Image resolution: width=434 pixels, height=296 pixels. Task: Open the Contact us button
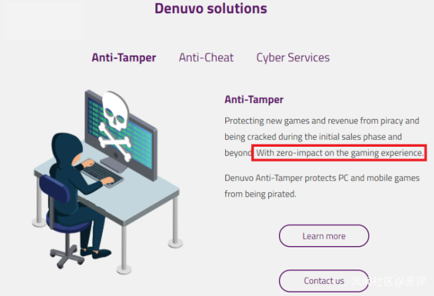pyautogui.click(x=324, y=281)
